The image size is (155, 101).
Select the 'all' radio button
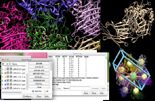pos(45,91)
